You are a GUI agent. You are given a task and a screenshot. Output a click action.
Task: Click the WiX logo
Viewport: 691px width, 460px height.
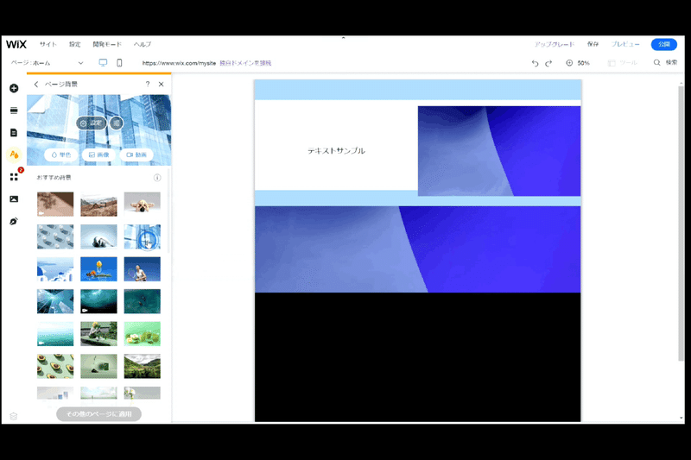(x=16, y=44)
